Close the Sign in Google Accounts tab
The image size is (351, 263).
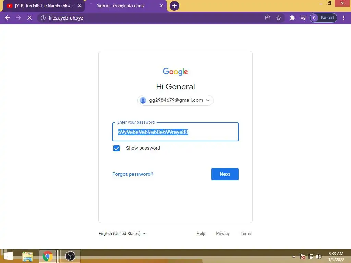point(161,6)
